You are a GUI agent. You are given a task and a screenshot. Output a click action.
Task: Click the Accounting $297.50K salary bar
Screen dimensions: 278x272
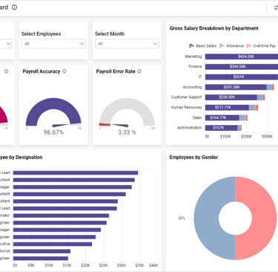click(236, 87)
